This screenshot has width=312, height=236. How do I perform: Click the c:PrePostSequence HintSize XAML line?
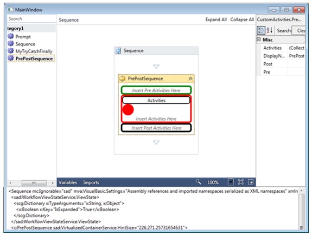[x=99, y=227]
